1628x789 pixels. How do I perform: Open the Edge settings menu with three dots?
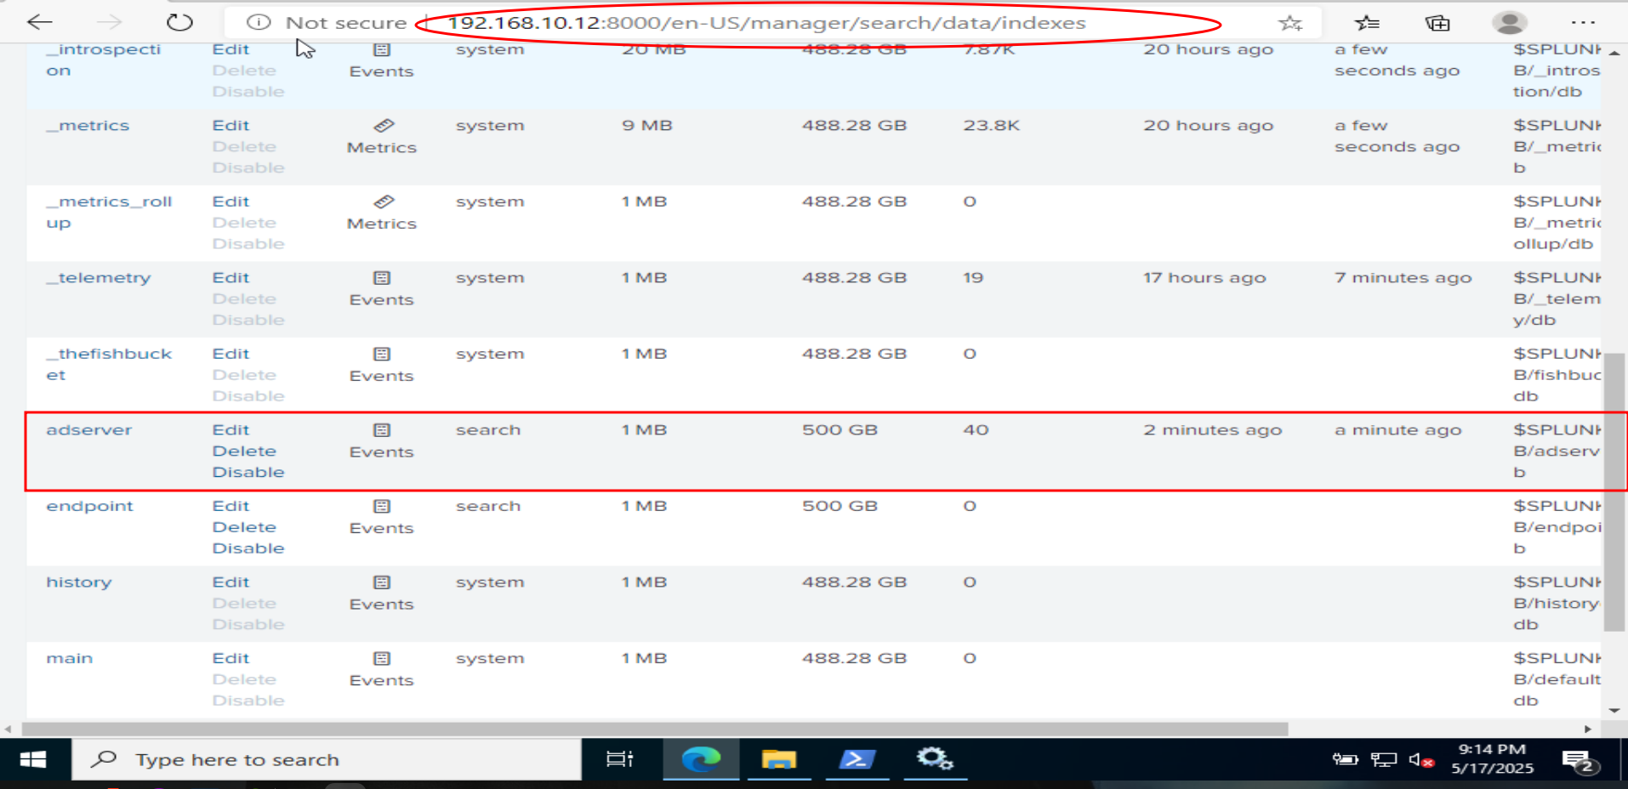click(1583, 22)
